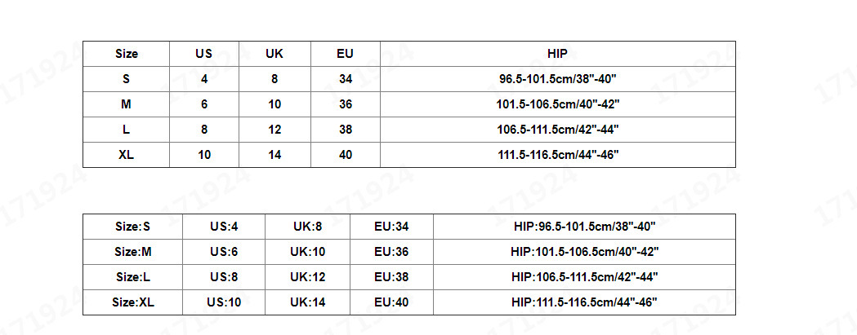Image resolution: width=857 pixels, height=335 pixels.
Task: Click the "US" header in top table
Action: pyautogui.click(x=204, y=54)
